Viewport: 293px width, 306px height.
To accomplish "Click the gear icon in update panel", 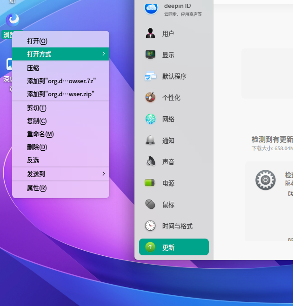I will (266, 180).
